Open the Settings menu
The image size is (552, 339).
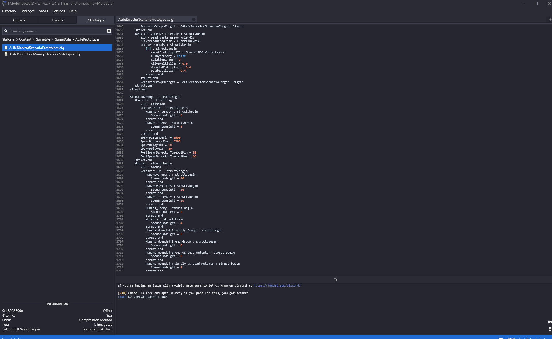pyautogui.click(x=58, y=11)
